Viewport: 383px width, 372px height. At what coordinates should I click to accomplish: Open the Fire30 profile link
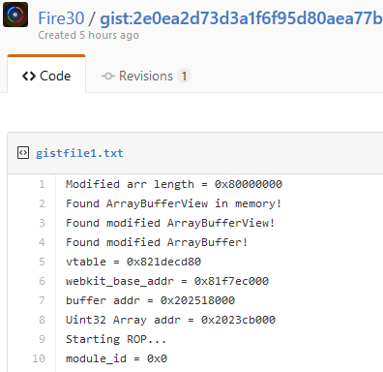coord(61,18)
